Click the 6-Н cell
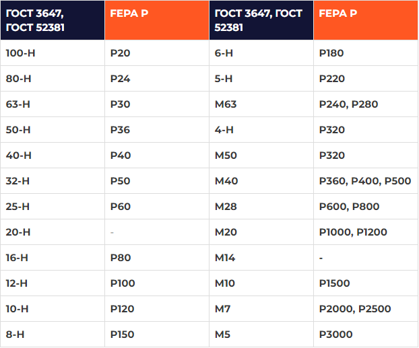 (x=224, y=53)
